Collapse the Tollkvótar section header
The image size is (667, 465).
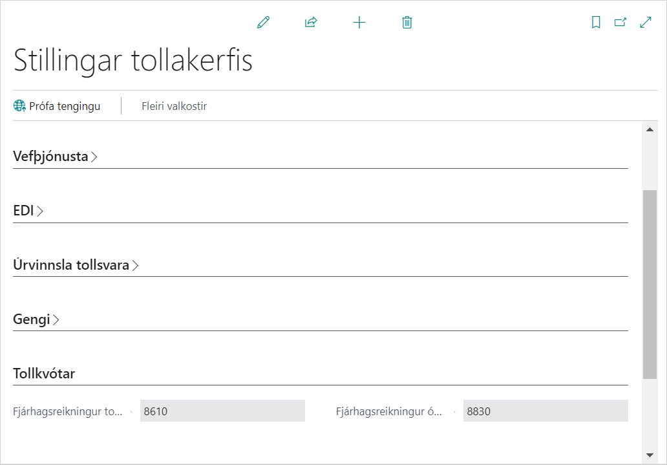(x=44, y=374)
